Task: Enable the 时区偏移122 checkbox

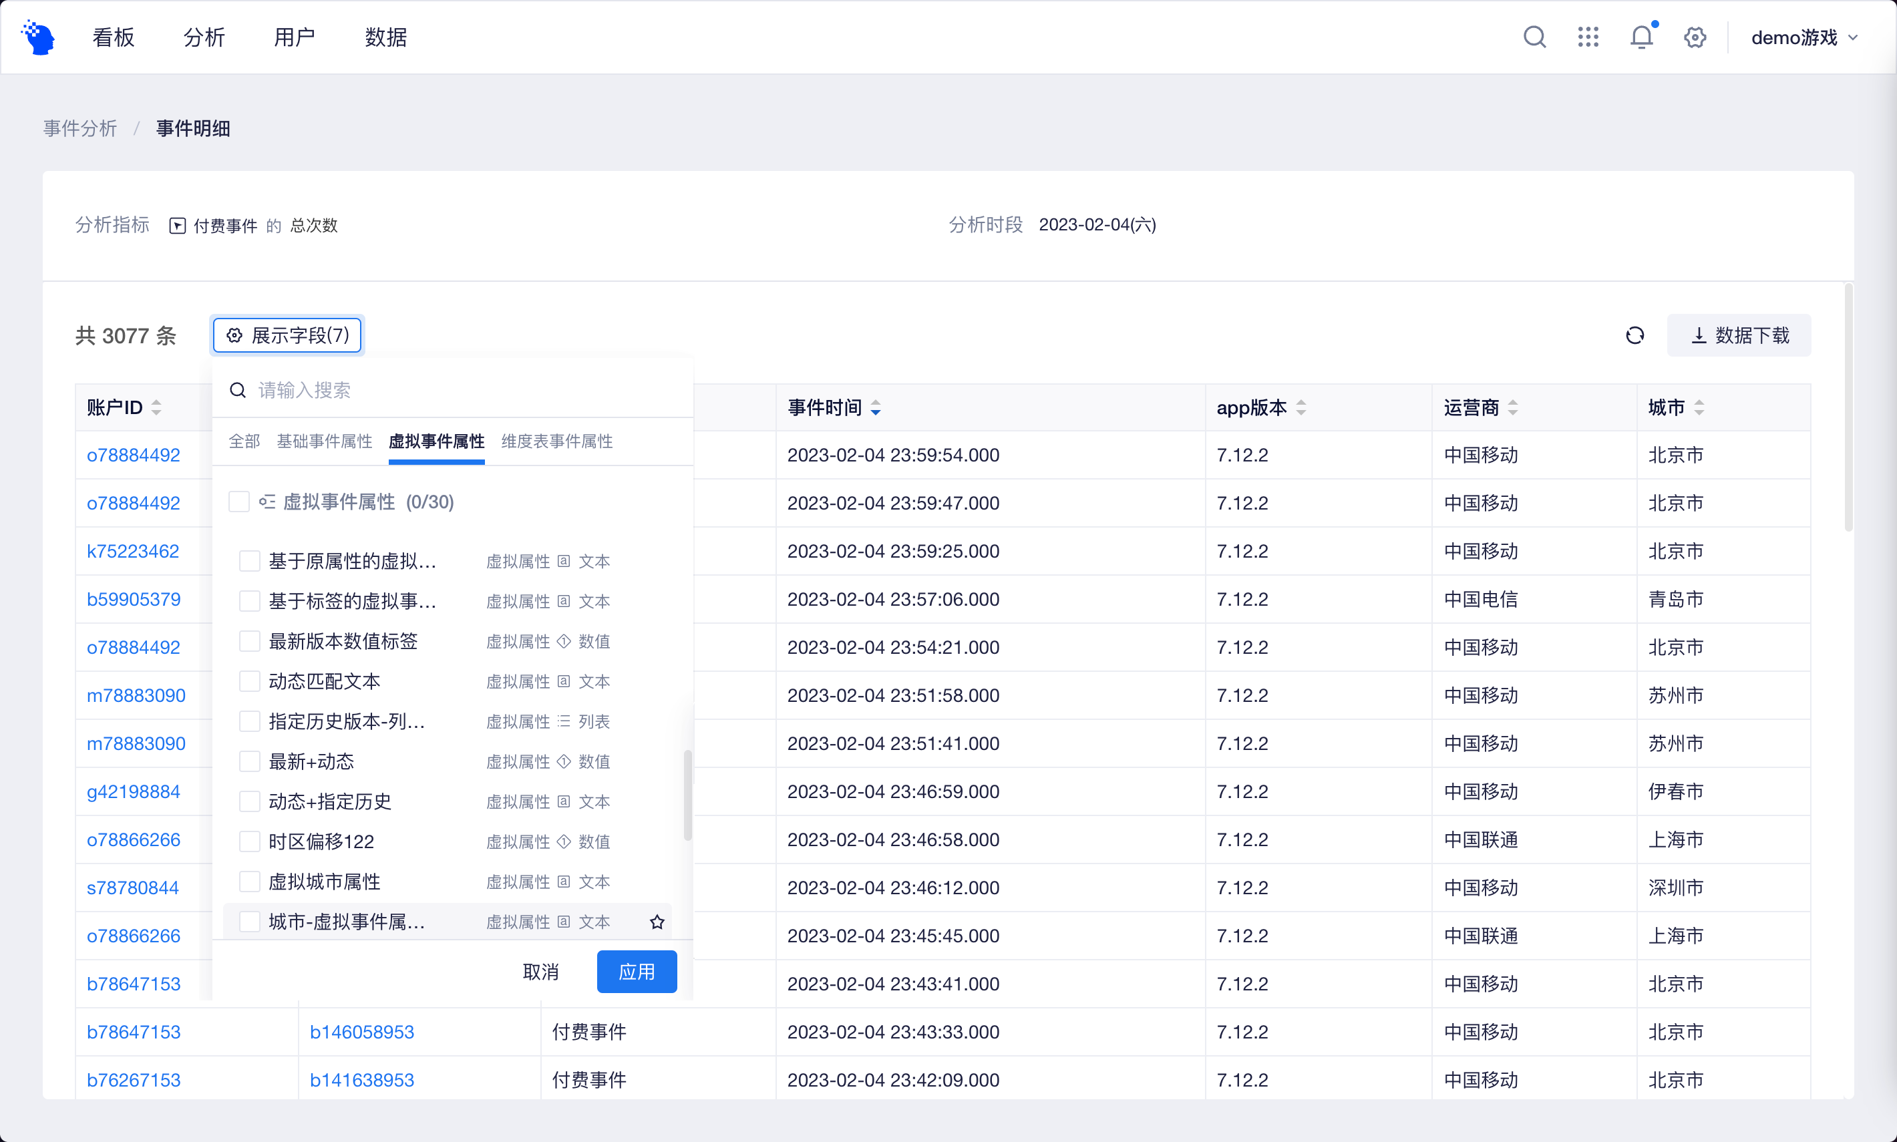Action: point(249,841)
